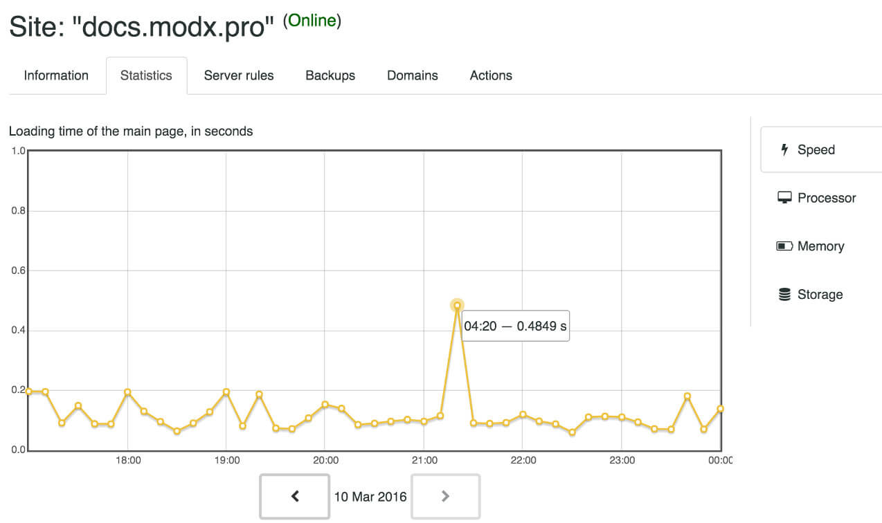Click the last data point at 00:00

[x=720, y=409]
